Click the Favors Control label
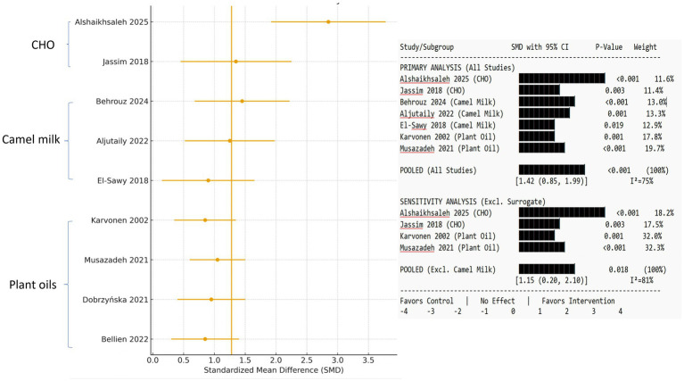Image resolution: width=684 pixels, height=381 pixels. coord(426,301)
